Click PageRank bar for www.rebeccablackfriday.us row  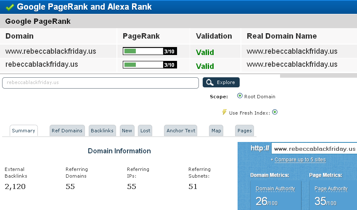(x=150, y=51)
